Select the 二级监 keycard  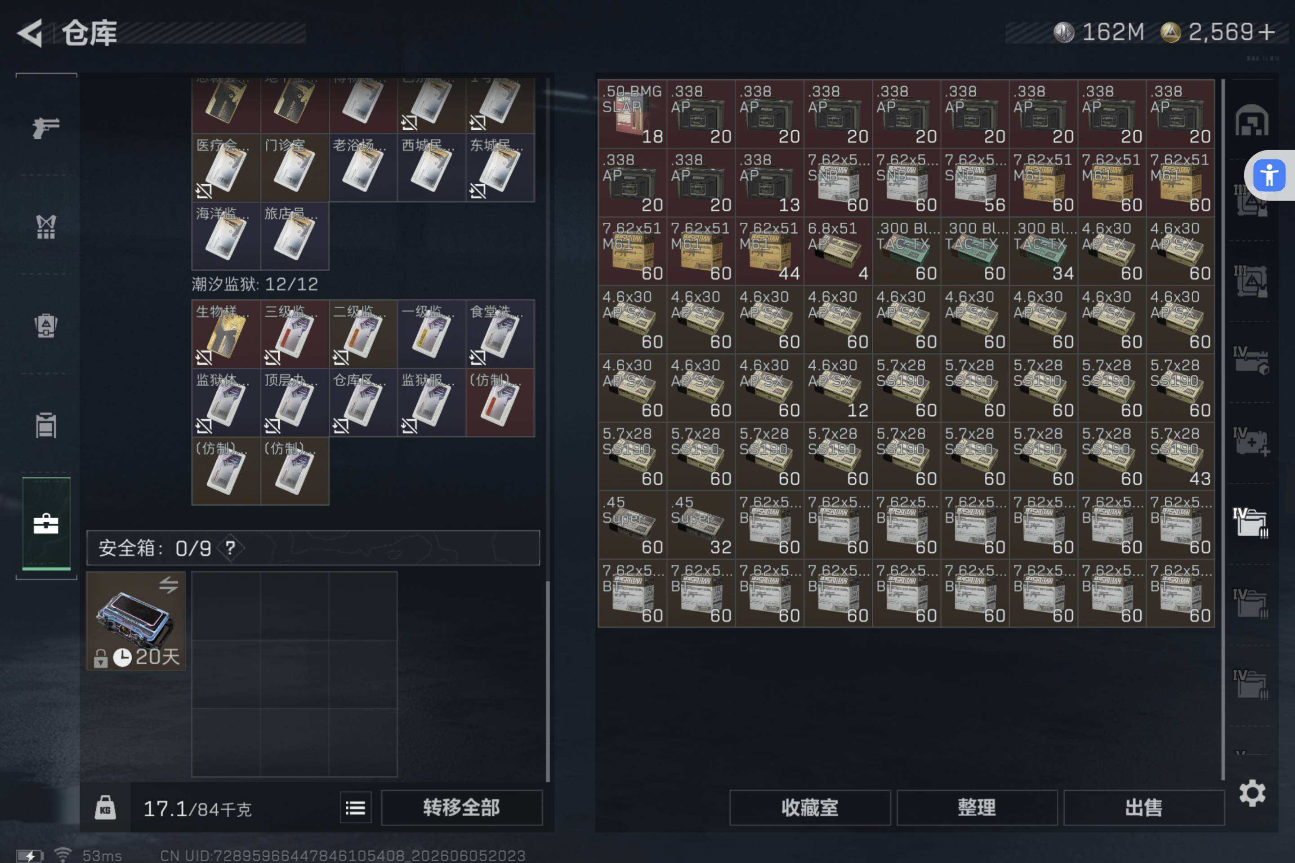point(363,334)
